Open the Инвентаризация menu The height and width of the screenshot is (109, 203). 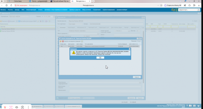[31, 10]
